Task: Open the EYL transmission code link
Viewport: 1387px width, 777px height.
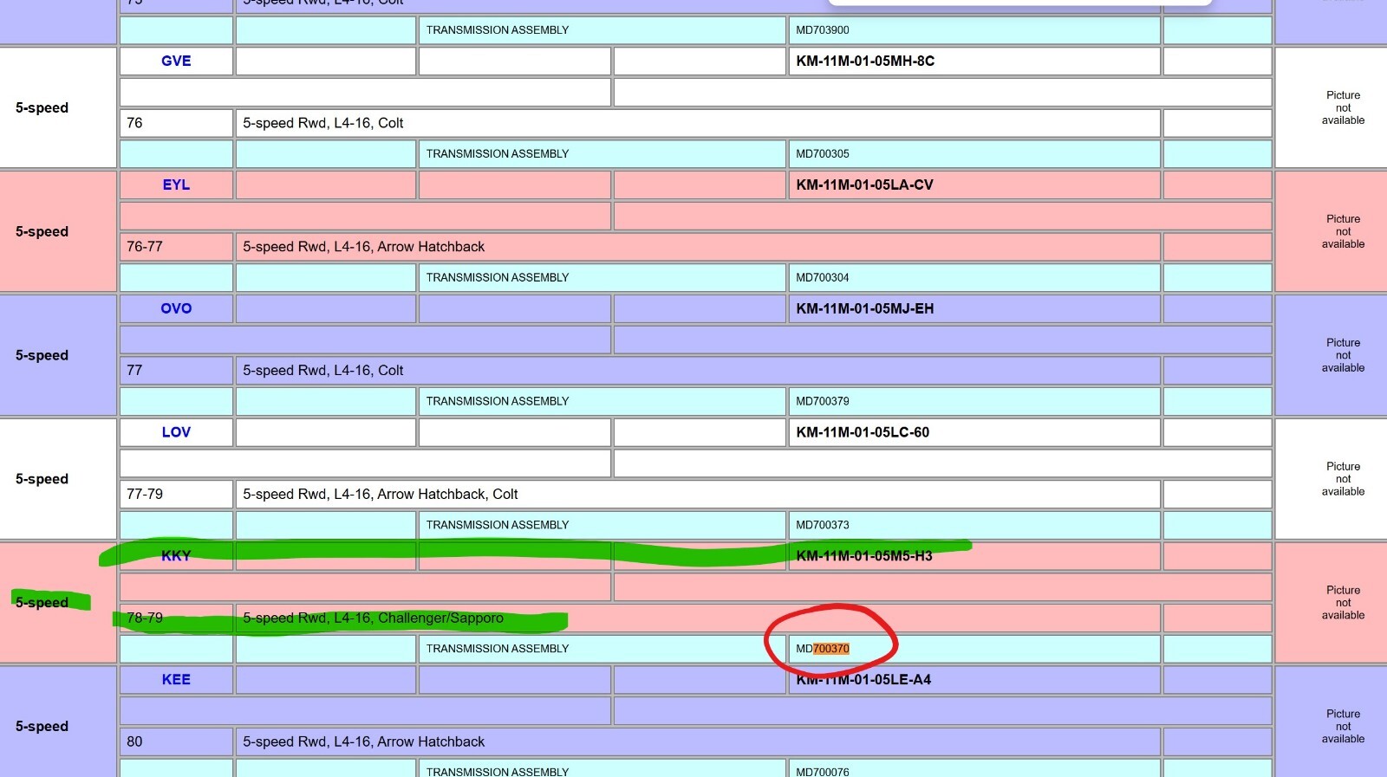Action: click(x=176, y=185)
